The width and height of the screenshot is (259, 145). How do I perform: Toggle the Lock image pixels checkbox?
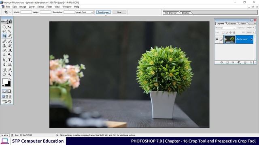click(x=227, y=32)
